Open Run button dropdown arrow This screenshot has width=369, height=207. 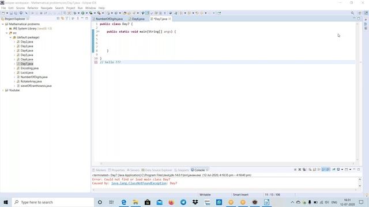(x=86, y=13)
